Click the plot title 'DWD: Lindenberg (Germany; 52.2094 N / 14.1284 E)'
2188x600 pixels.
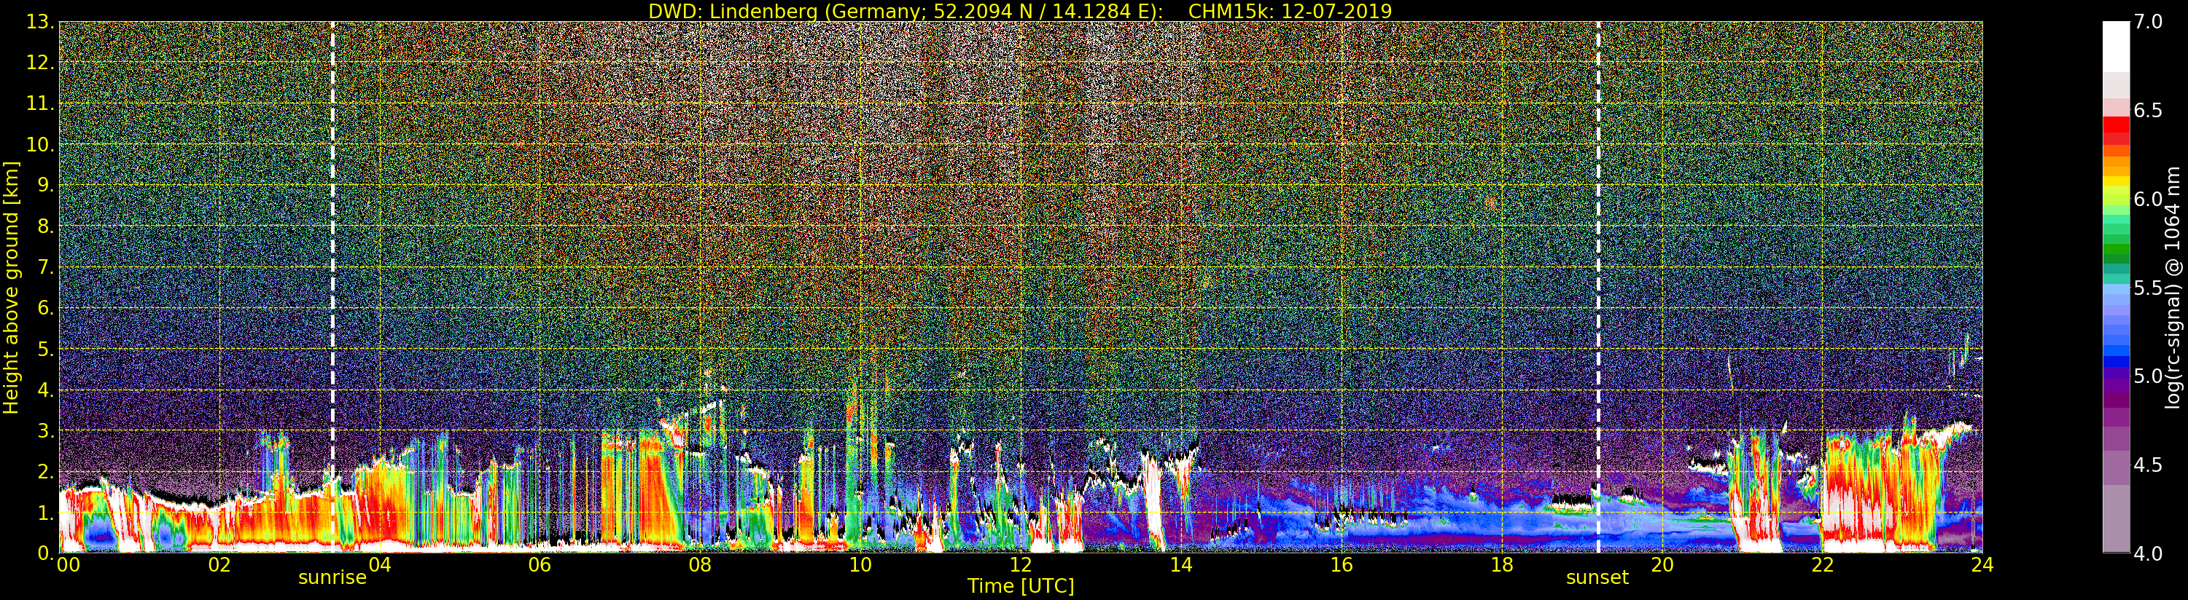click(906, 11)
